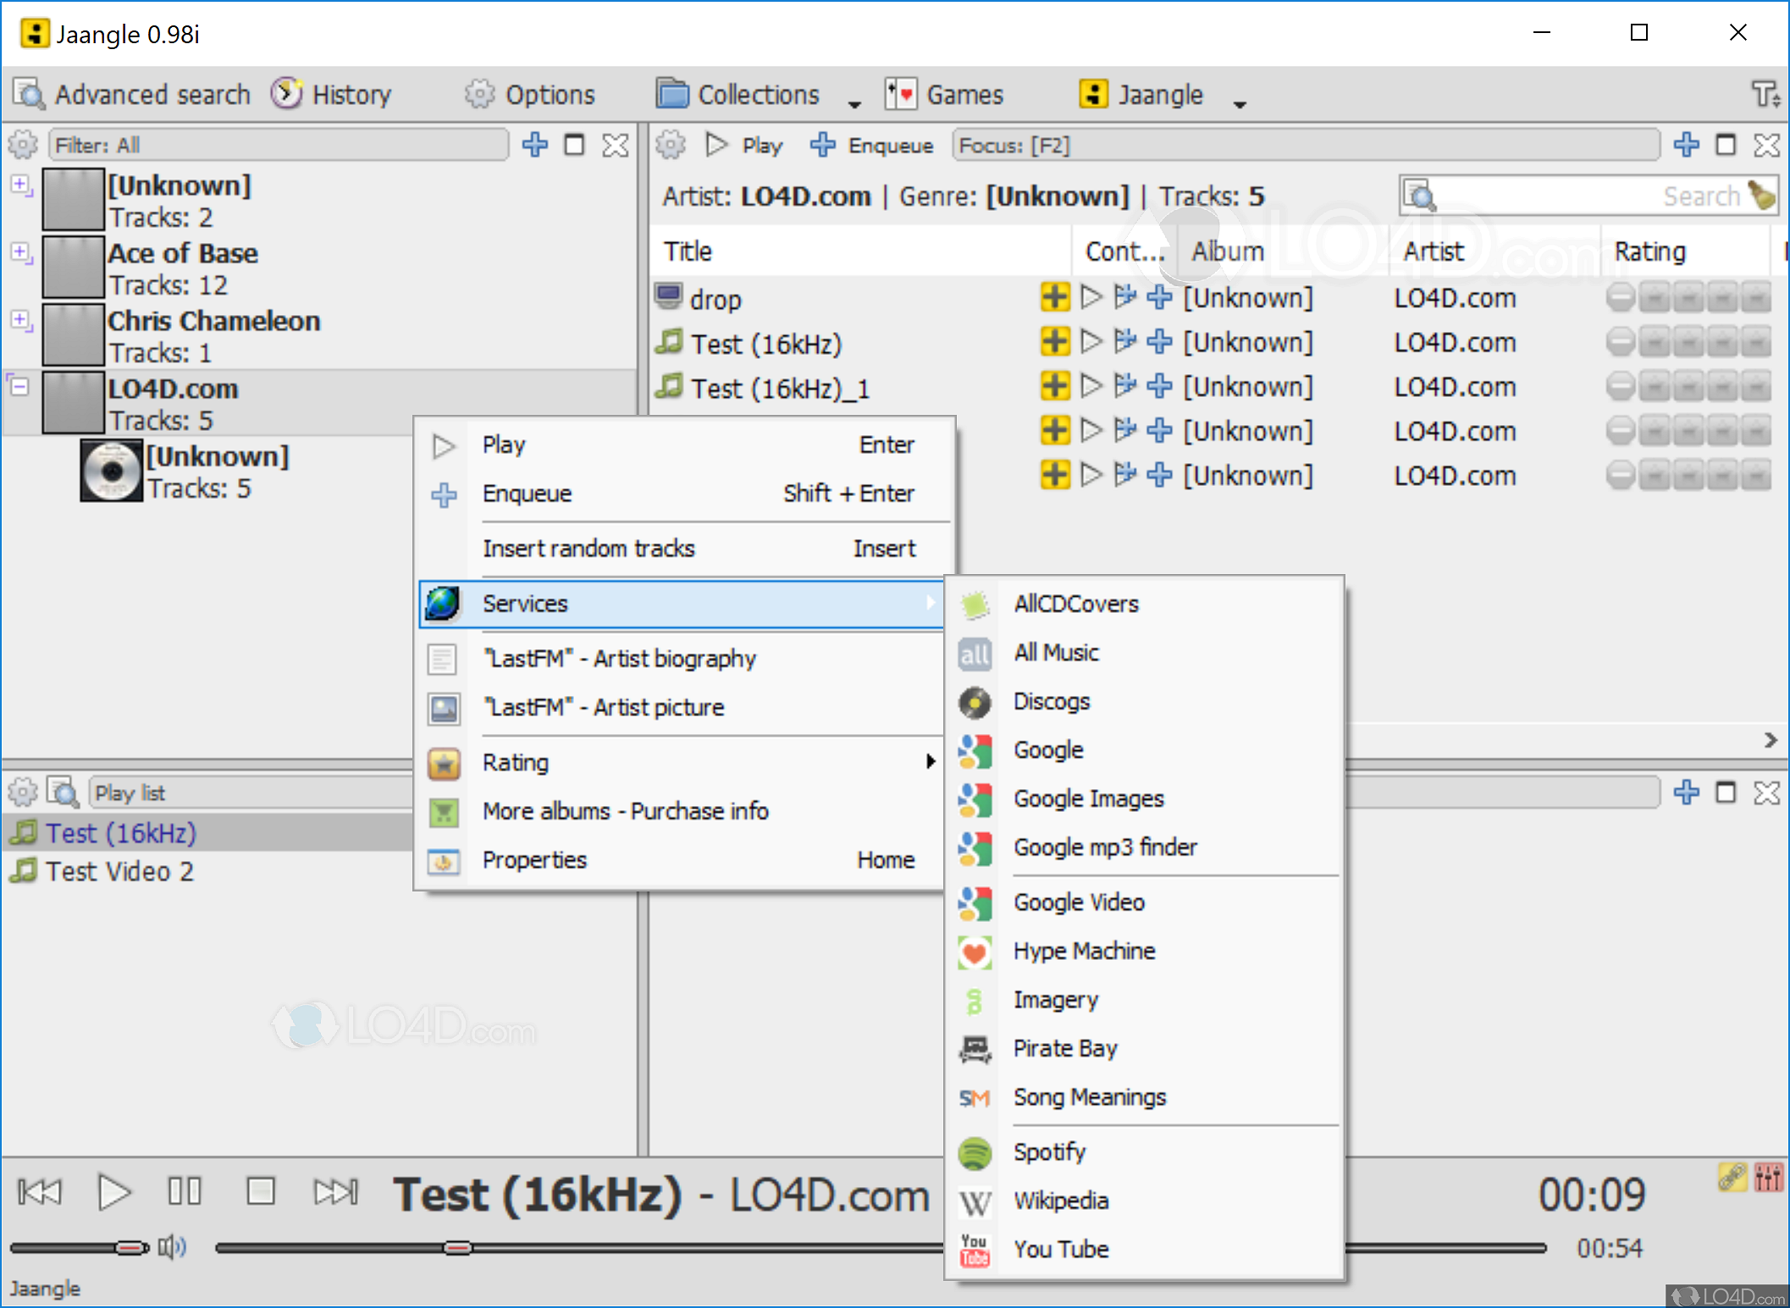The image size is (1790, 1308).
Task: Click the volume speaker icon
Action: (172, 1247)
